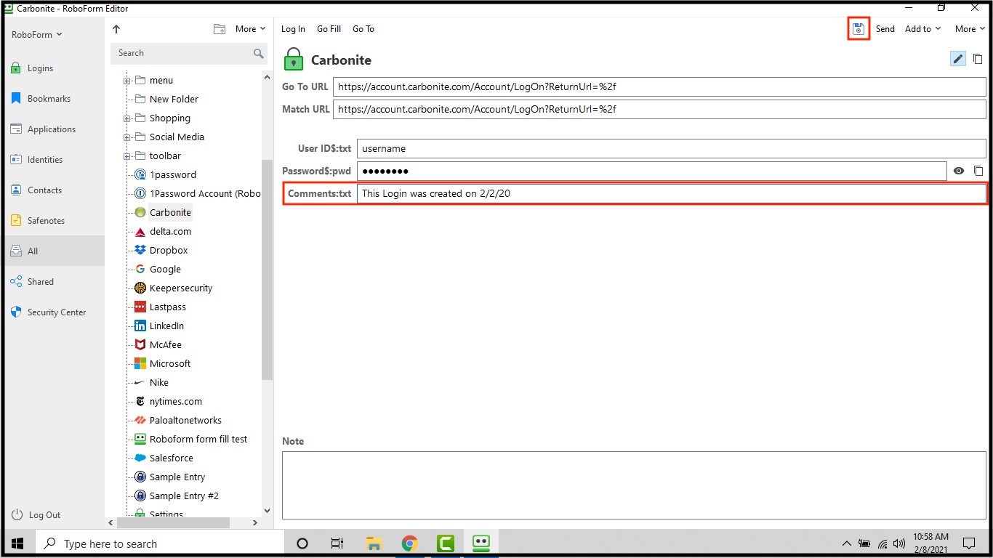Click the Save disk icon in toolbar
This screenshot has width=993, height=558.
(859, 29)
